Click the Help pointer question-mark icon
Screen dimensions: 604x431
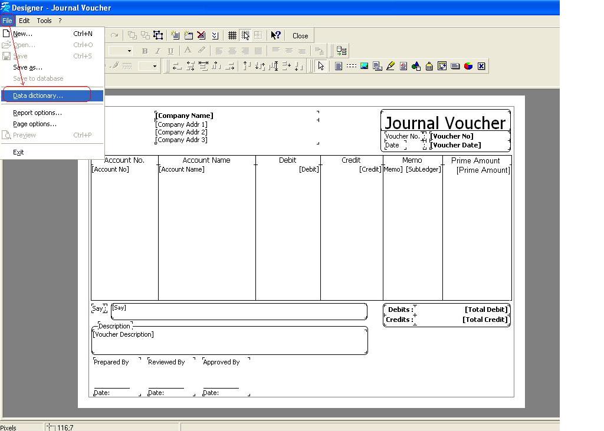(x=275, y=35)
